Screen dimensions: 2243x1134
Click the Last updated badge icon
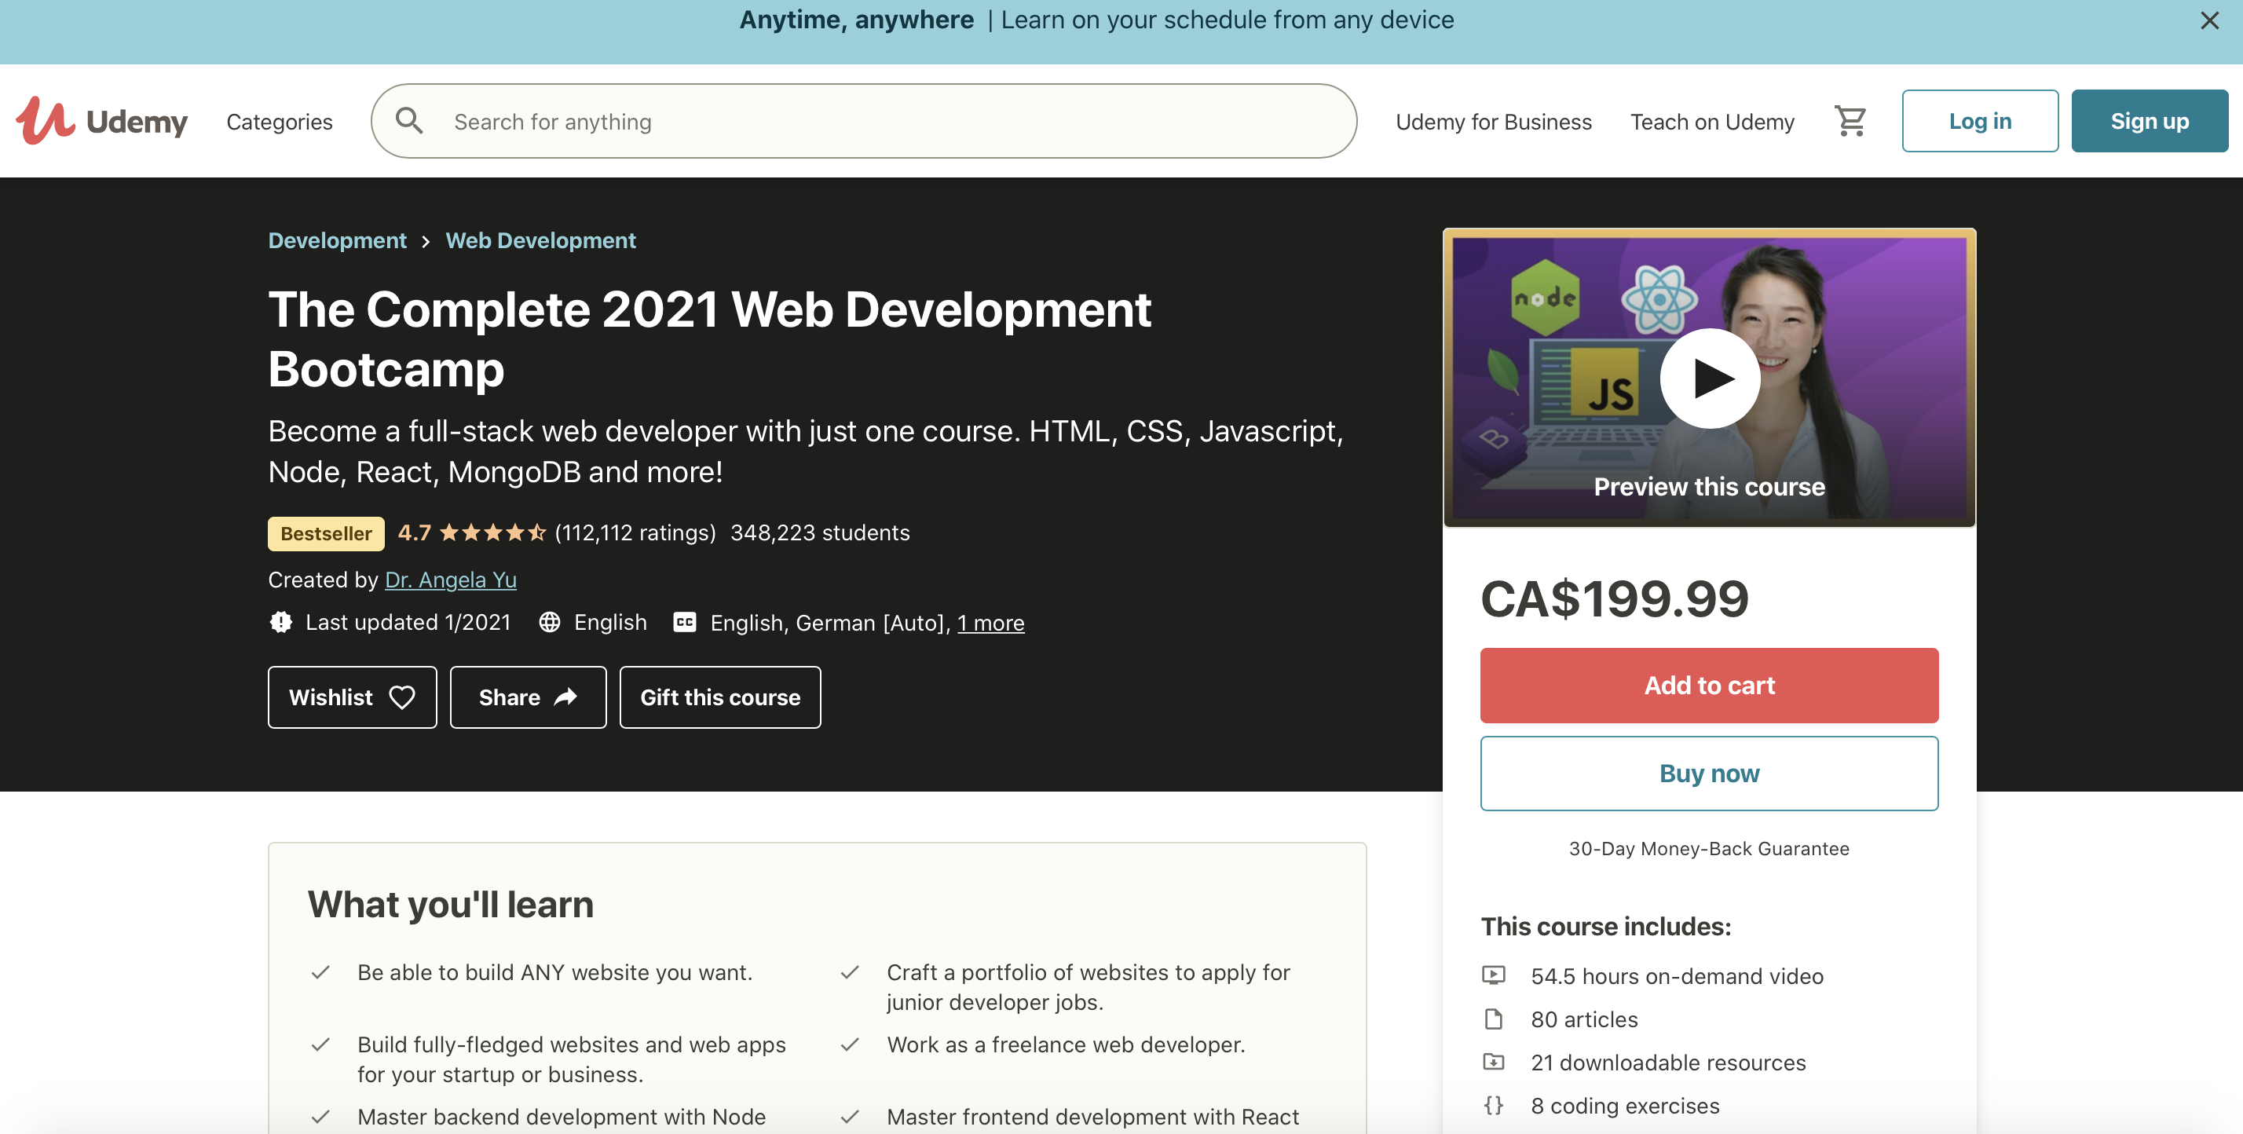[280, 622]
